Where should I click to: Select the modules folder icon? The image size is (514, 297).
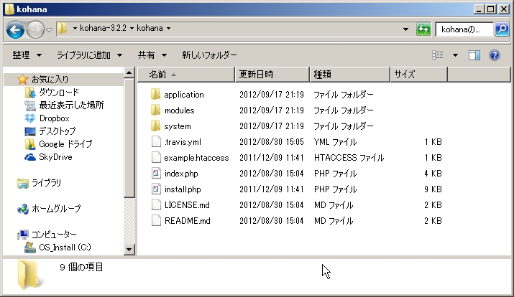[x=156, y=110]
